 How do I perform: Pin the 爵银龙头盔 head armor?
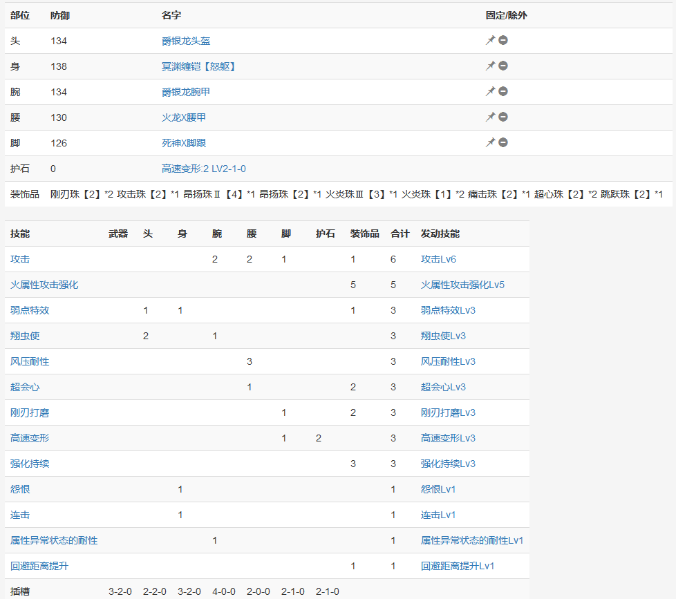pyautogui.click(x=490, y=41)
